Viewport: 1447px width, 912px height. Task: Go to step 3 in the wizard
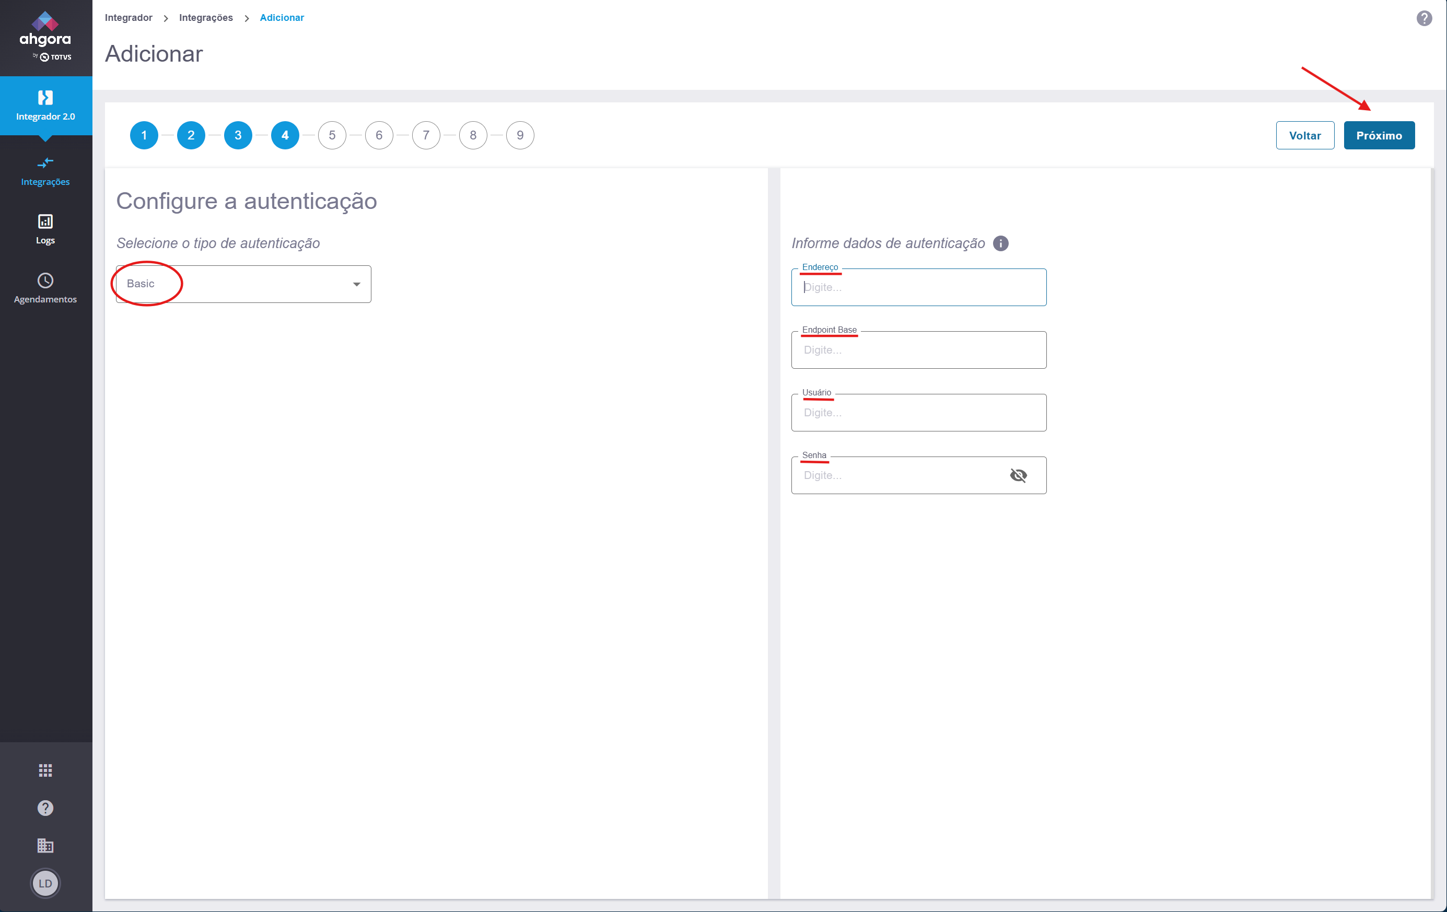click(x=238, y=135)
